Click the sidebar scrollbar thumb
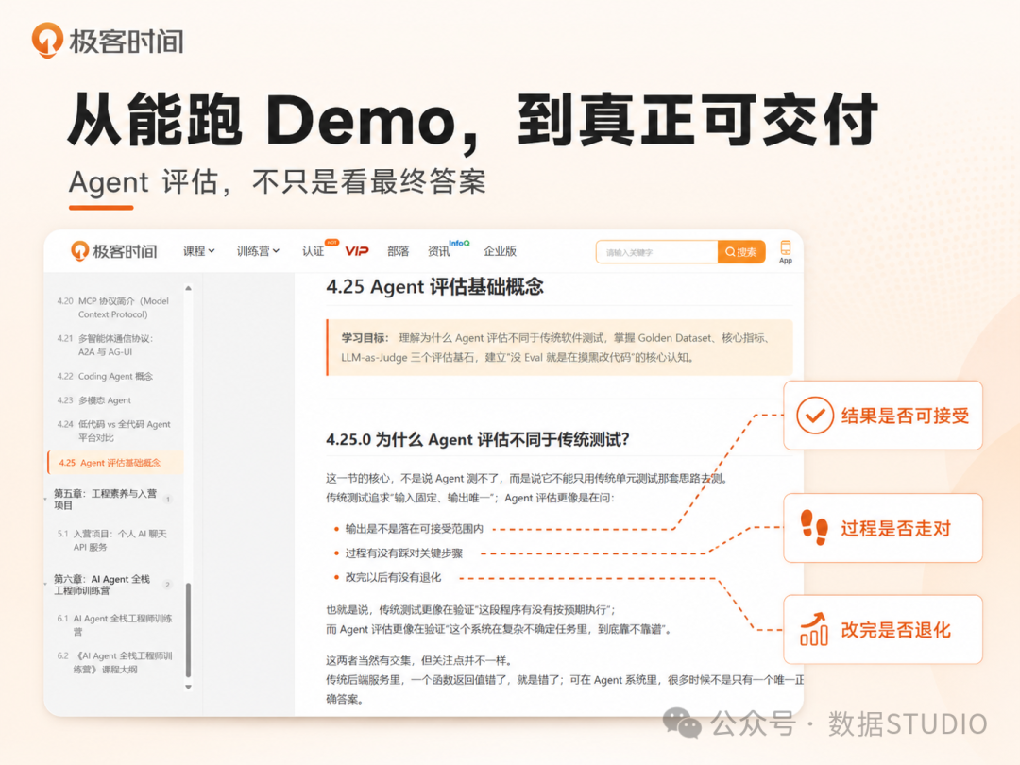 pyautogui.click(x=188, y=630)
